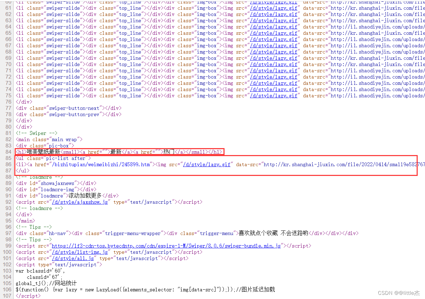The image size is (425, 299).
Task: Click the swiper-button-prev div line
Action: pos(68,114)
